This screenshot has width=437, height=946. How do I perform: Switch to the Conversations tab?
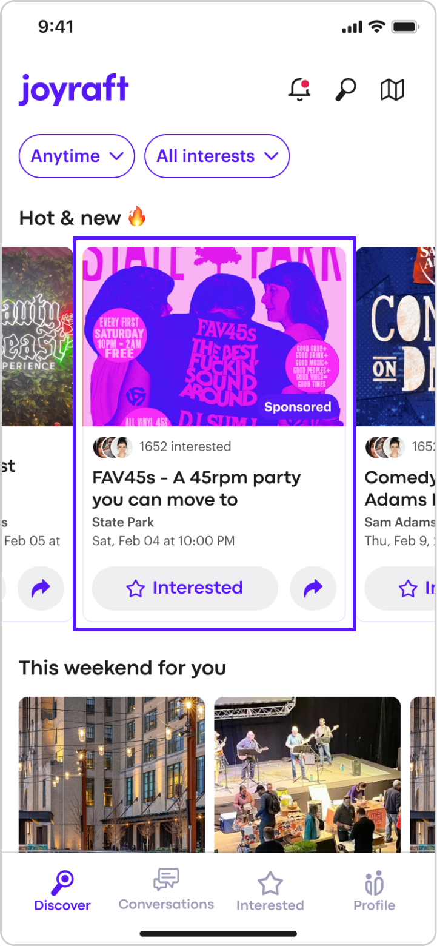[166, 890]
